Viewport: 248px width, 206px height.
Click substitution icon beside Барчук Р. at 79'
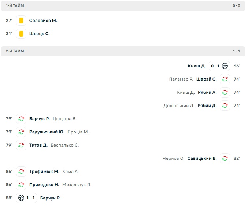click(x=21, y=119)
